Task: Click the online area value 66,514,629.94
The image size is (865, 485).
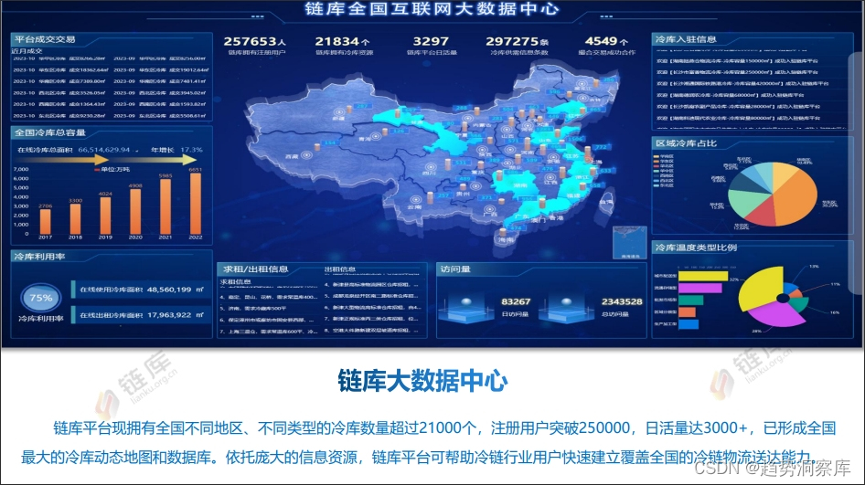Action: (104, 150)
